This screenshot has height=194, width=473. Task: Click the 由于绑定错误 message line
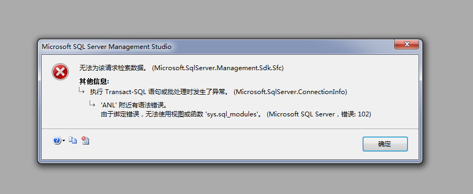click(x=236, y=114)
